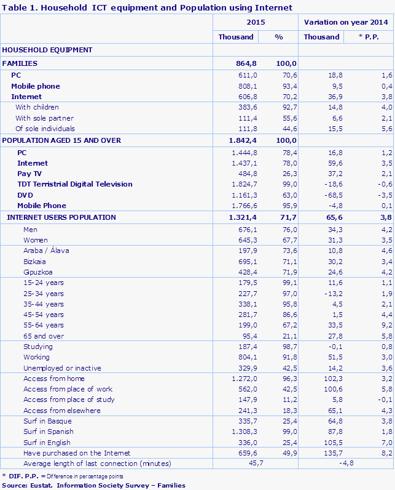Click 'TDT Terristrial Digital Television' row label
395x490 pixels.
point(75,184)
